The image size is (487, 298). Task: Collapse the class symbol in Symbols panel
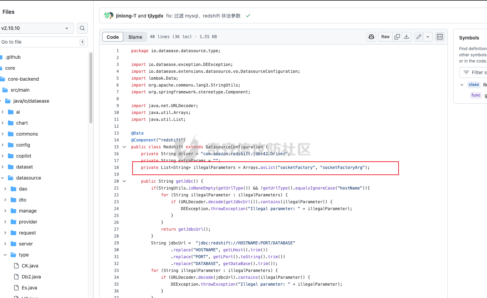pos(462,85)
